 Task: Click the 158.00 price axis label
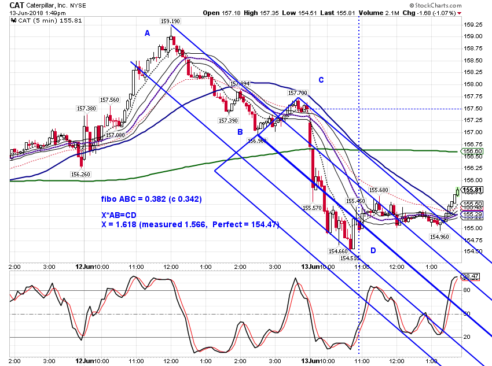473,84
